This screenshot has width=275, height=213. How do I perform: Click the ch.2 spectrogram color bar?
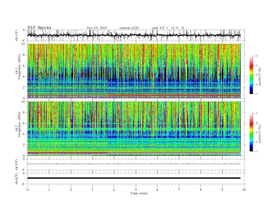click(x=251, y=132)
